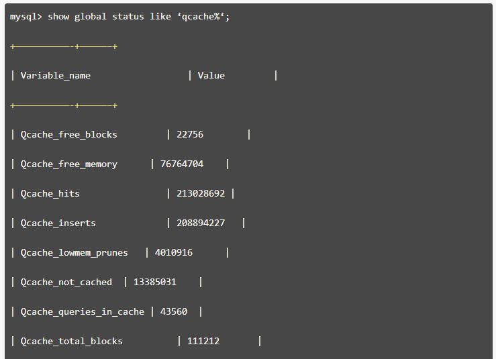Select the Qcache_queries_in_cache variable name
This screenshot has width=496, height=359.
pyautogui.click(x=82, y=311)
